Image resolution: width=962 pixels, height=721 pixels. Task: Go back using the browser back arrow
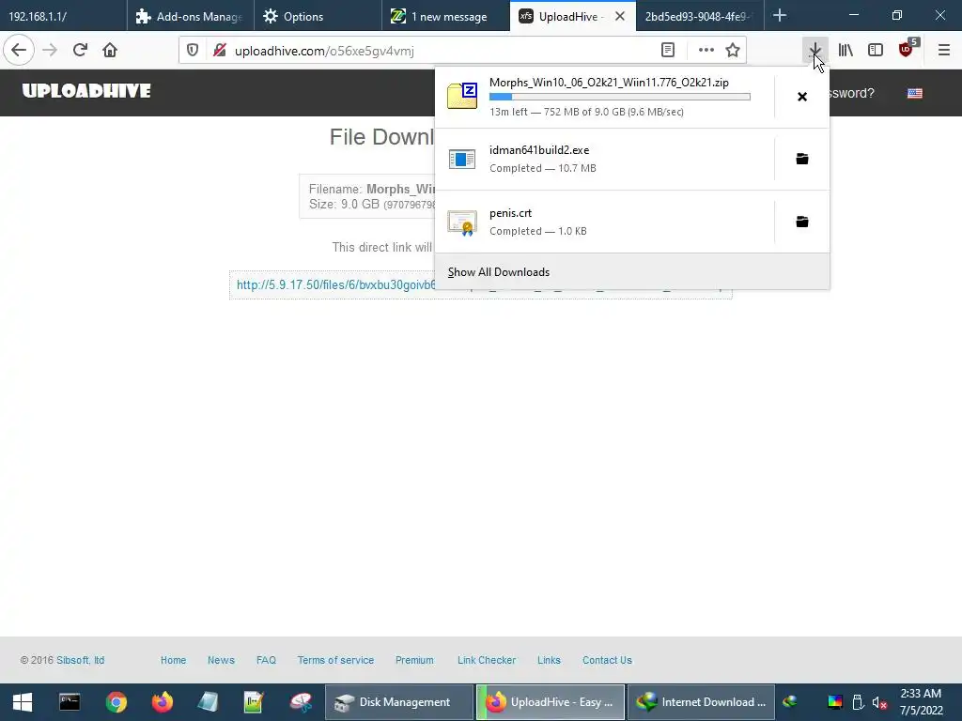[x=19, y=51]
